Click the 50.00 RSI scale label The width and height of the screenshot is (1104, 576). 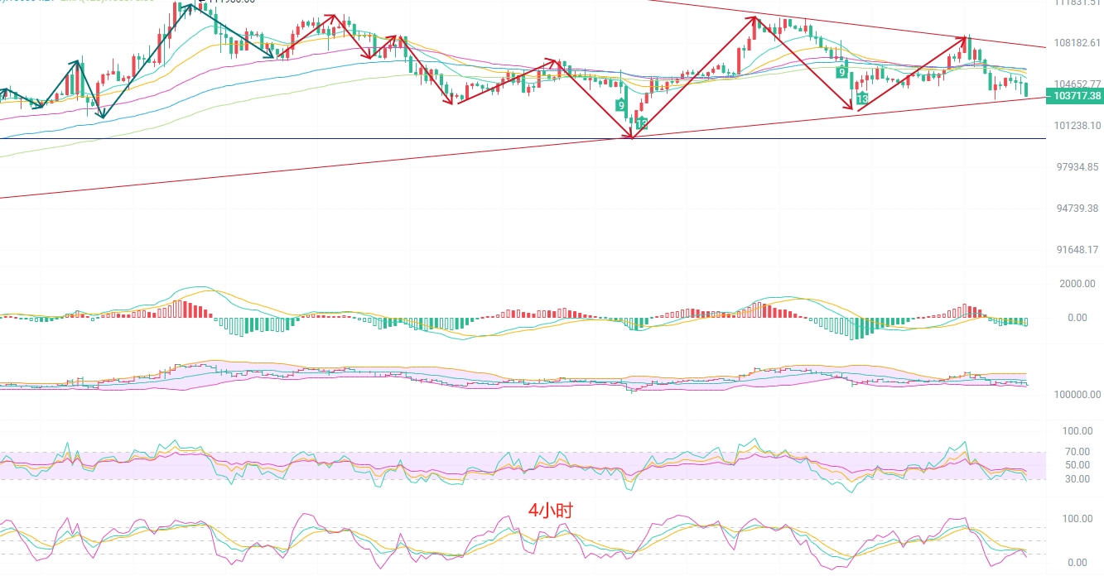click(1077, 465)
